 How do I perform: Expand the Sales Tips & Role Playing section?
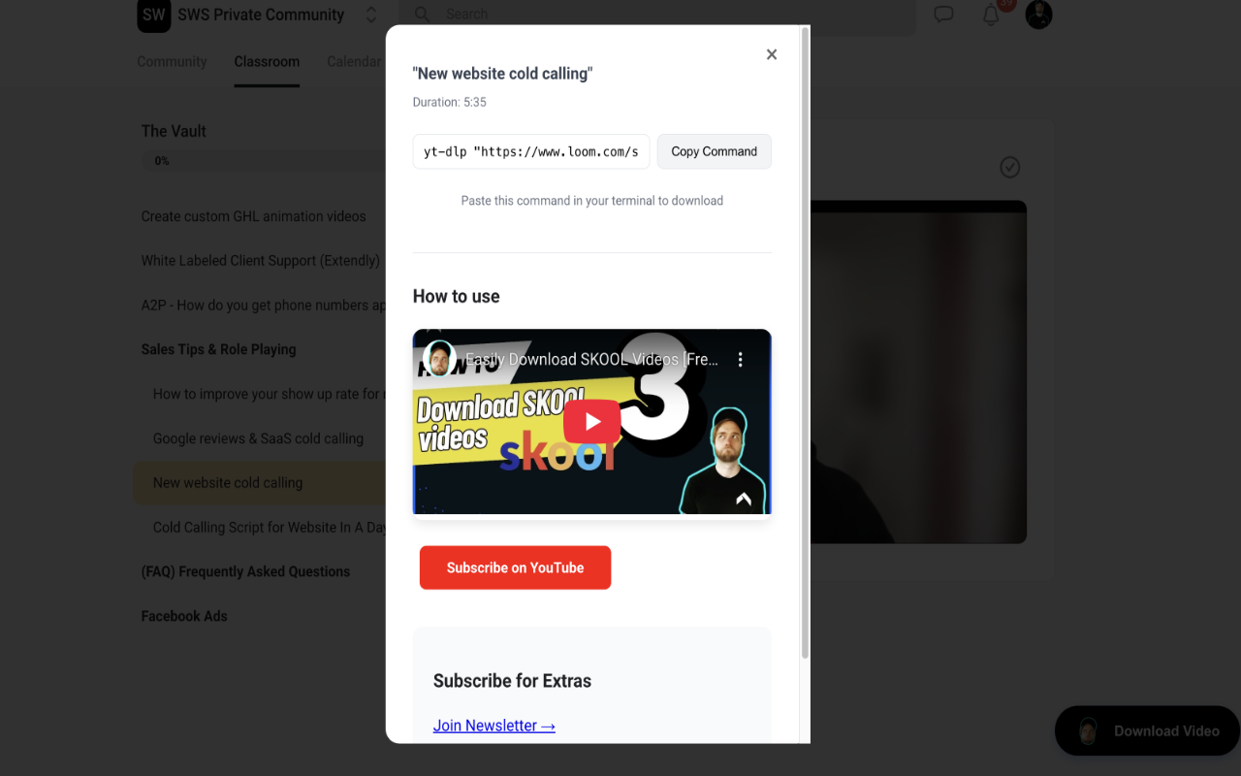[219, 349]
